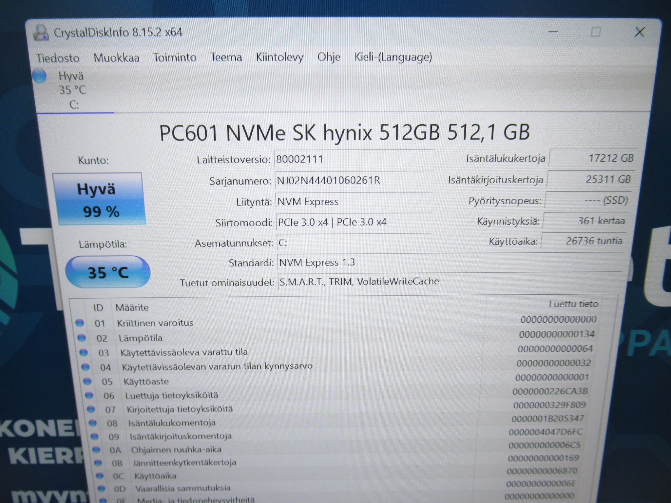
Task: Click status dot of row 05 Käyttöaste
Action: pyautogui.click(x=87, y=382)
